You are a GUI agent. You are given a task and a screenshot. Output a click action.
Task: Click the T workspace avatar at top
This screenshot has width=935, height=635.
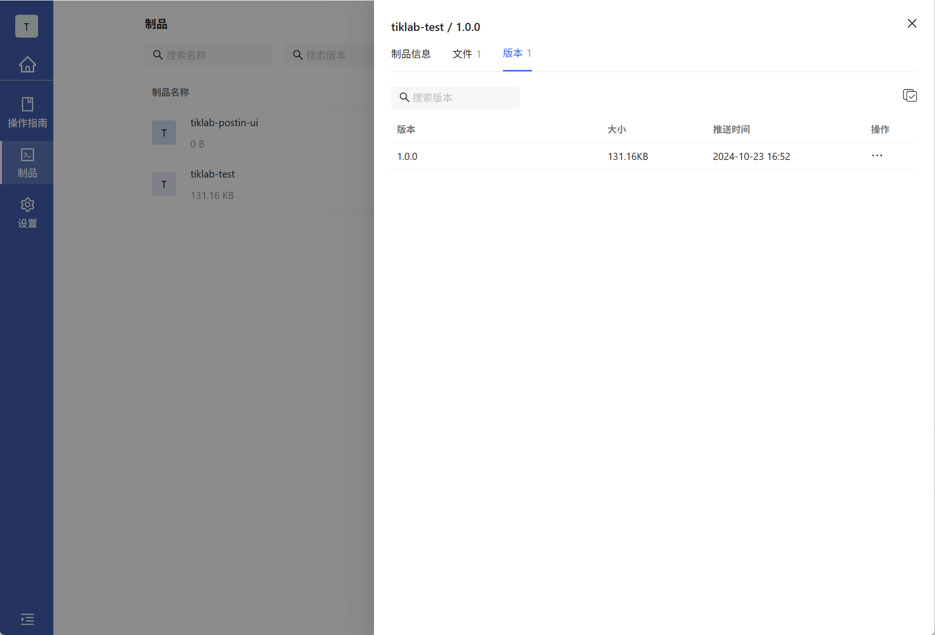pos(27,27)
